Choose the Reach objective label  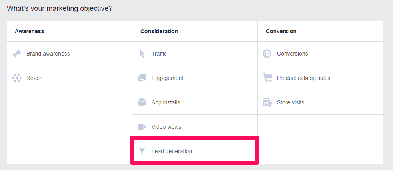(x=34, y=78)
